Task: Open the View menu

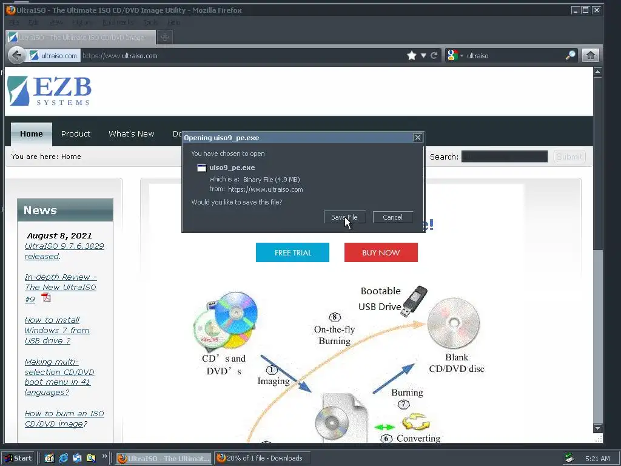Action: tap(55, 22)
